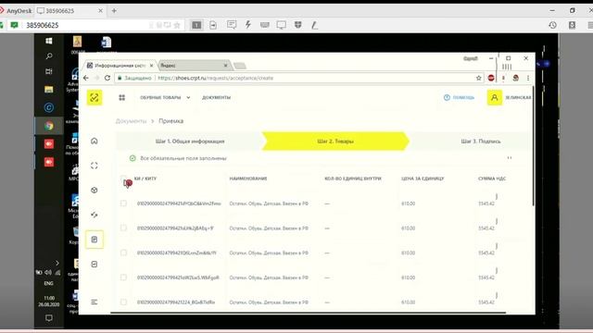Expand the sidebar with the bottom lines icon

point(95,302)
